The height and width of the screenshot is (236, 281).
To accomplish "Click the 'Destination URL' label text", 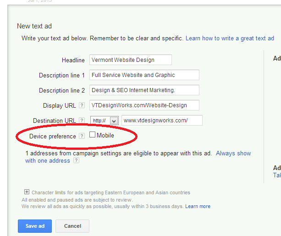I will [x=54, y=121].
